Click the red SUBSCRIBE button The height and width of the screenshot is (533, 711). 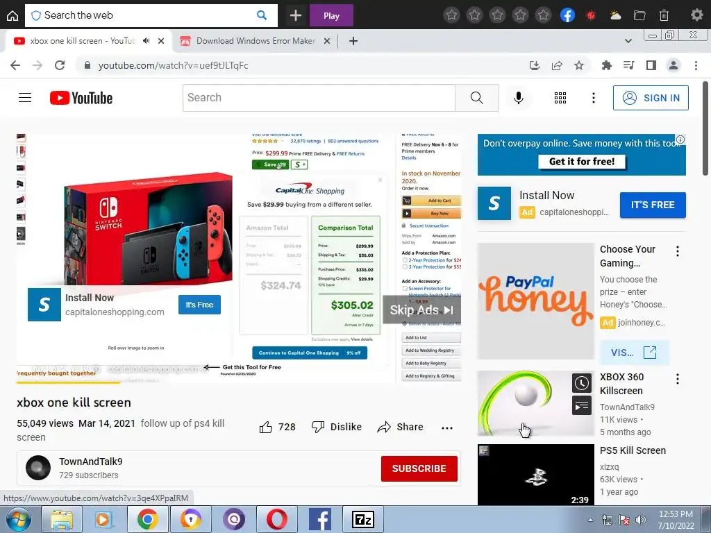[x=419, y=468]
